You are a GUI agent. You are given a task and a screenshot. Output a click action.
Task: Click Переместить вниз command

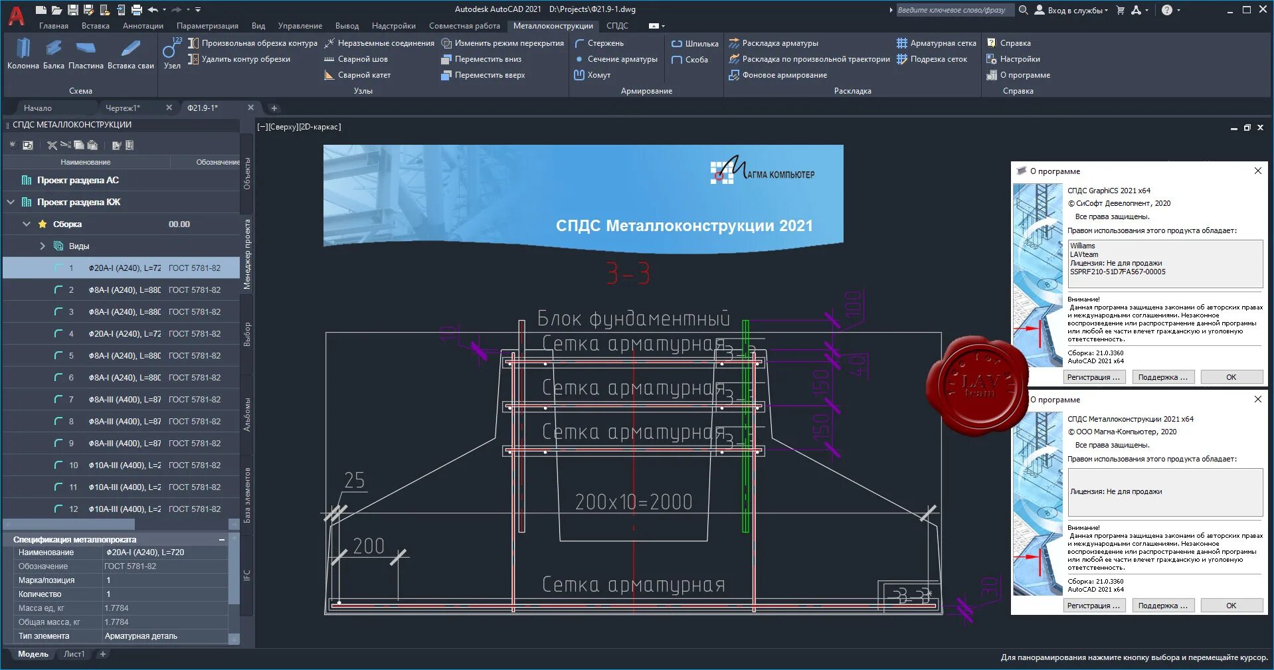[x=481, y=59]
